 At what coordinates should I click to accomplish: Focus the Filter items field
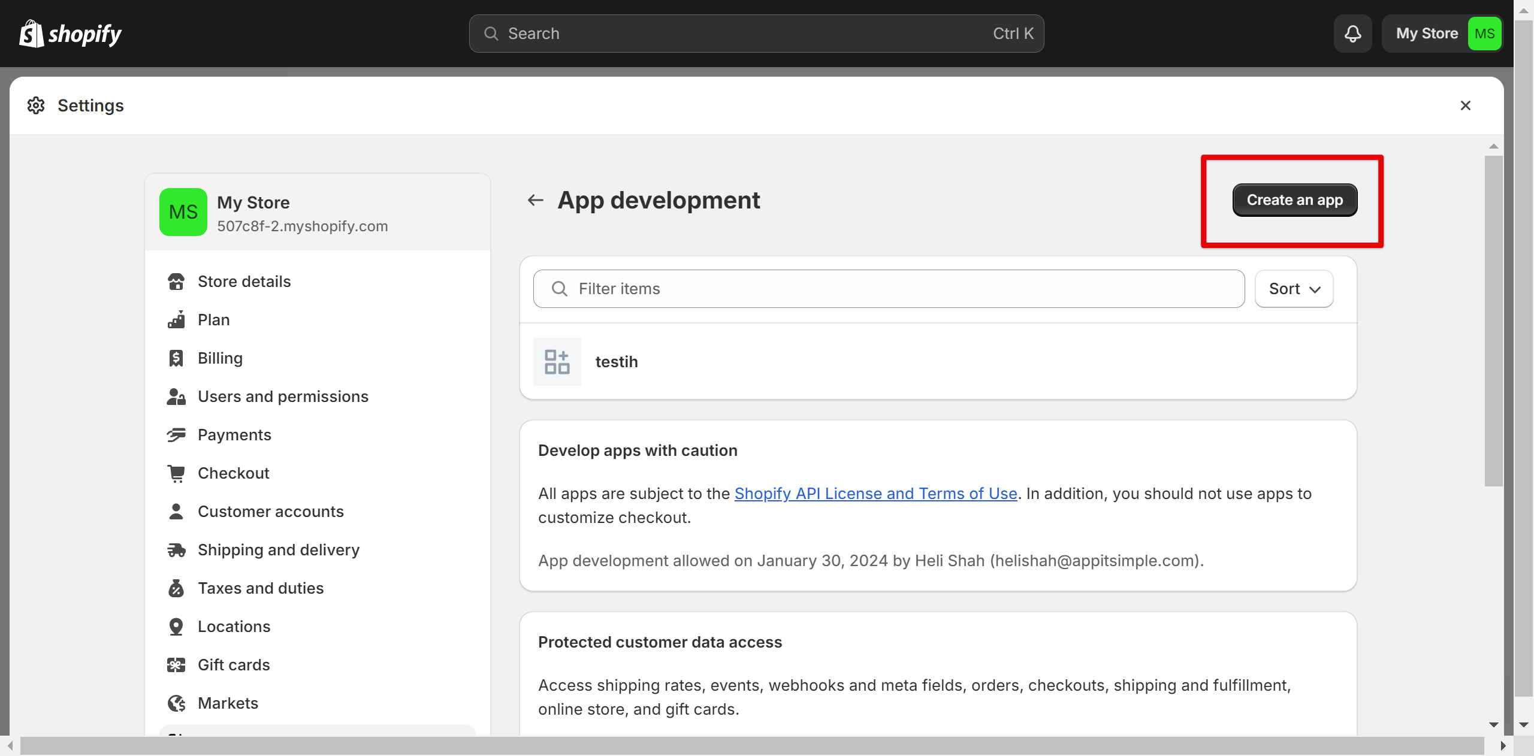(x=889, y=289)
